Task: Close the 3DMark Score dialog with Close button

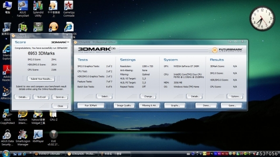Action: coord(60,106)
